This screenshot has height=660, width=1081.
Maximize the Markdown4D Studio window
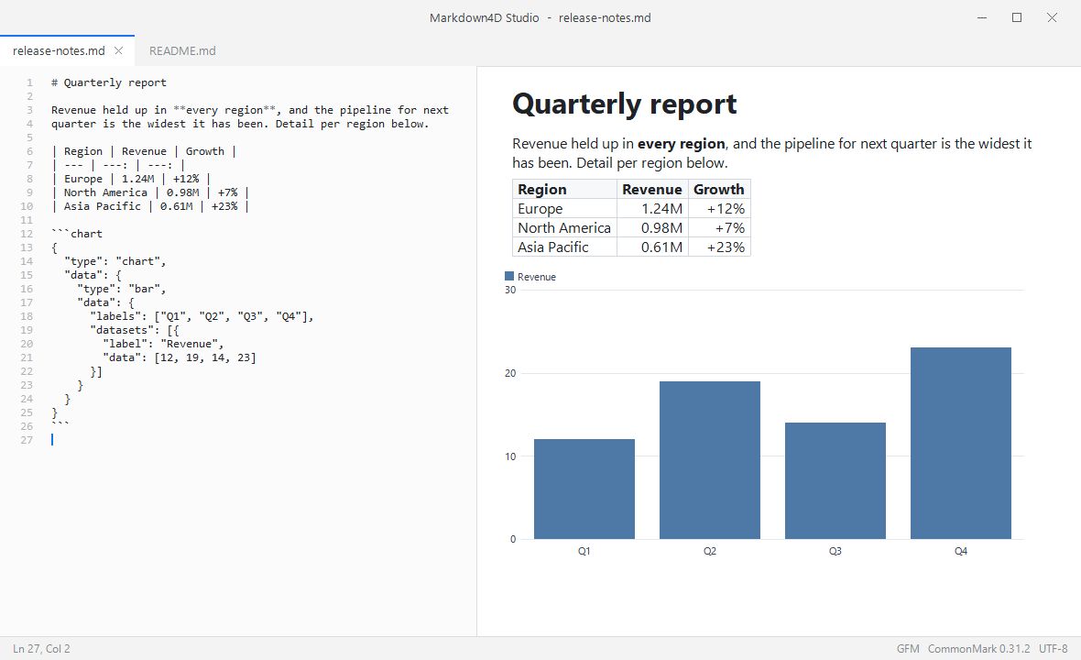pyautogui.click(x=1017, y=18)
